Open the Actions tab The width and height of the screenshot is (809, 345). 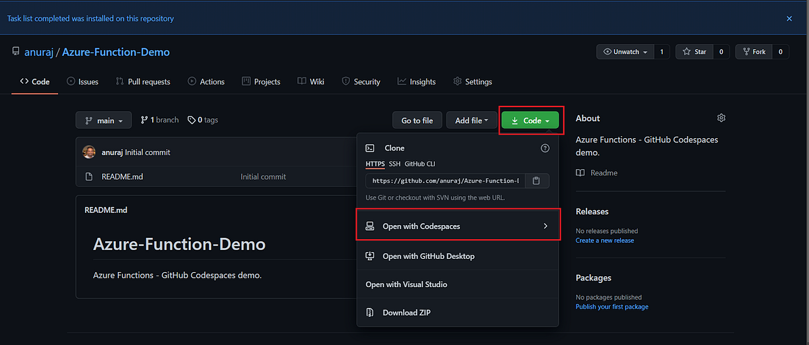(x=206, y=82)
